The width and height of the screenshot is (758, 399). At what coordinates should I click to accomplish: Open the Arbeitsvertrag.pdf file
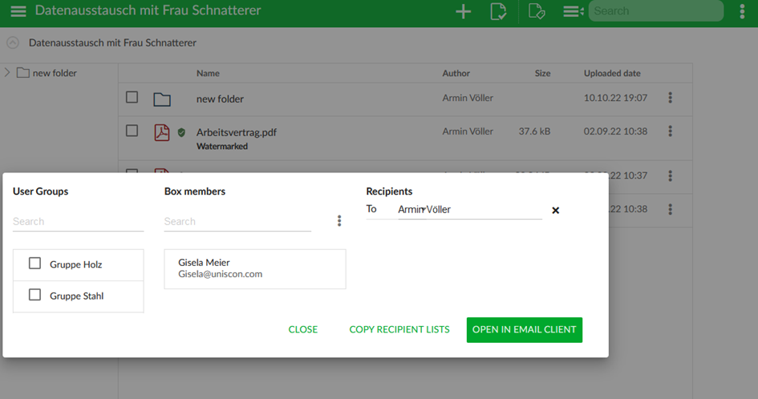pos(237,132)
